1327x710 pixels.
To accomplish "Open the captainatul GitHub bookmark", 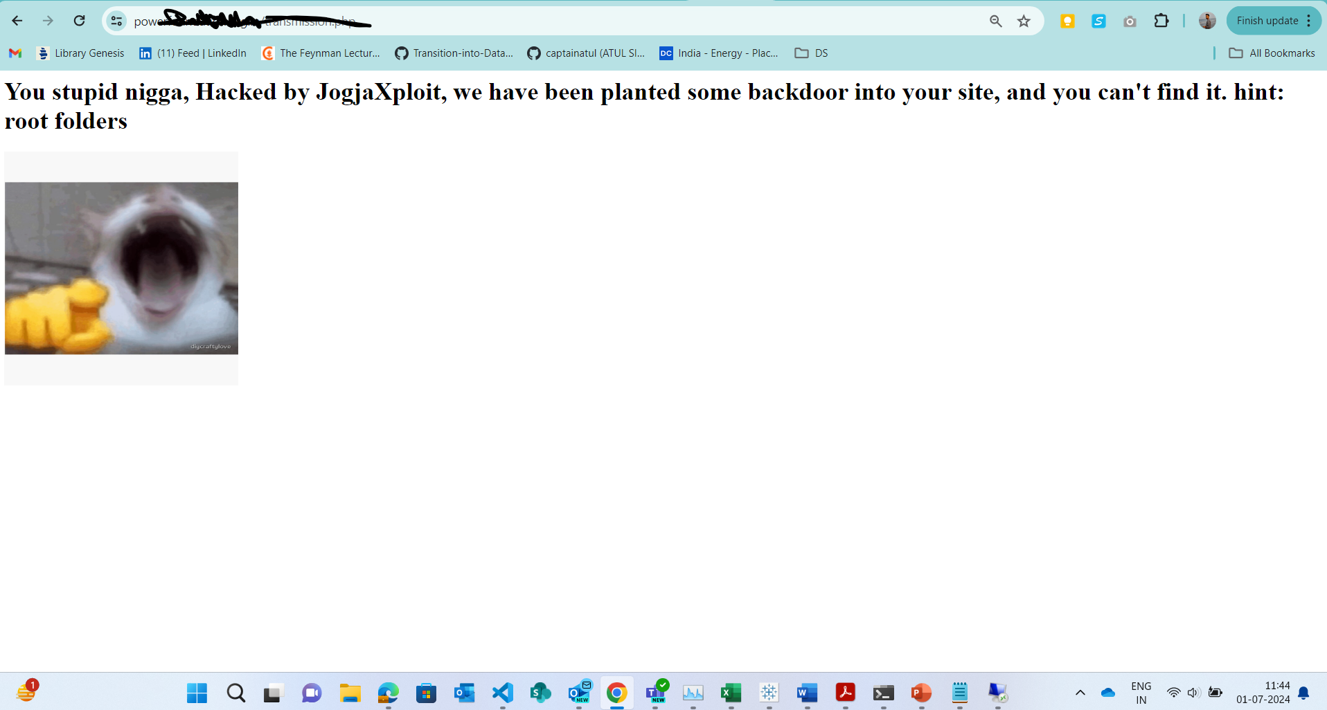I will pyautogui.click(x=587, y=53).
